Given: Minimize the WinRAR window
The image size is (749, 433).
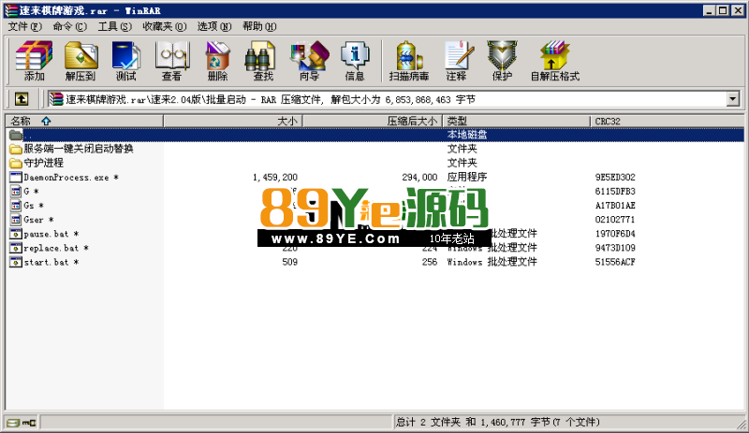Looking at the screenshot, I should click(710, 10).
